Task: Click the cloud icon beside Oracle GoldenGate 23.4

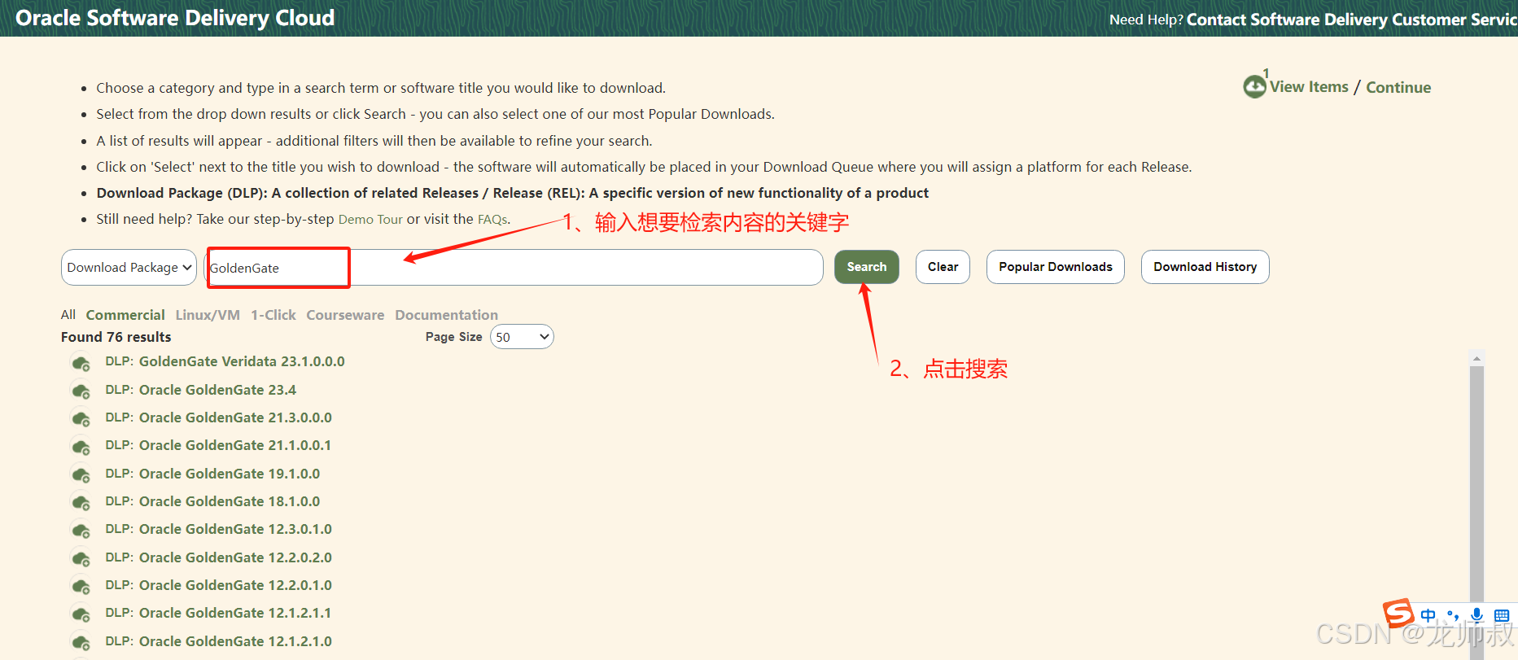Action: [81, 391]
